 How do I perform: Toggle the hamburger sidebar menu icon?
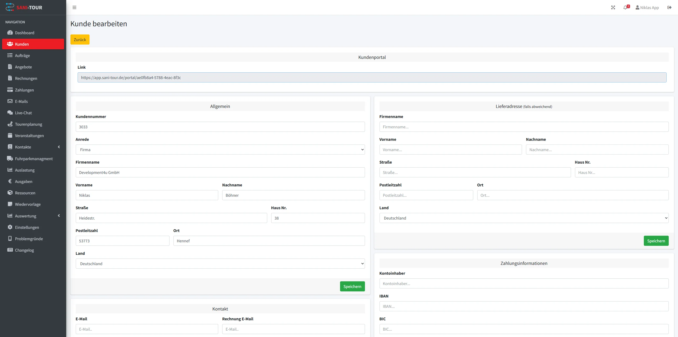pos(74,7)
